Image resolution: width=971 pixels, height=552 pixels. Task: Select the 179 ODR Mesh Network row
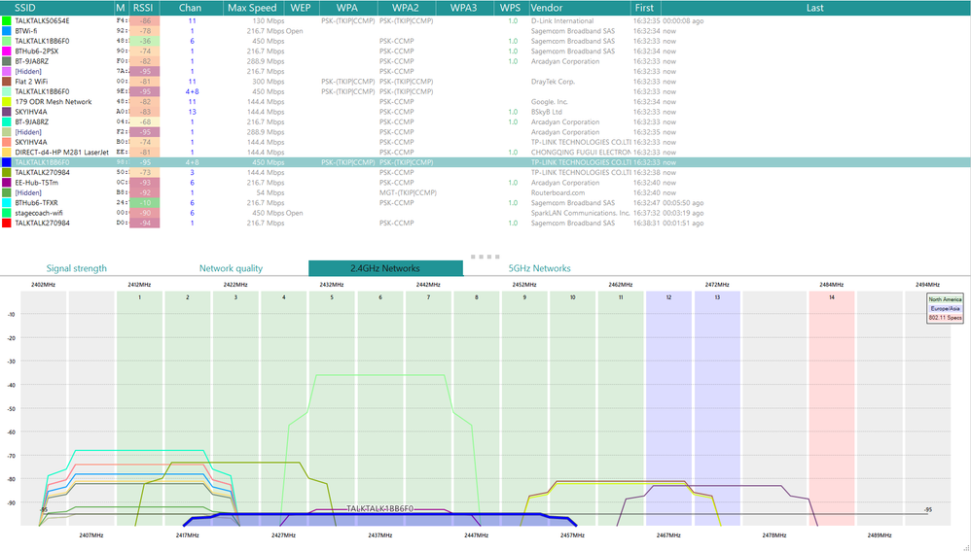(485, 101)
